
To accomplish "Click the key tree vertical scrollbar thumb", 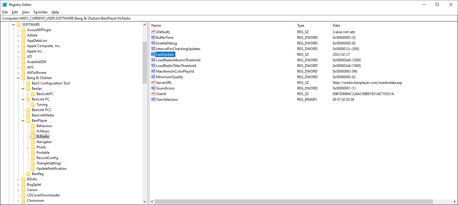I will click(x=145, y=63).
